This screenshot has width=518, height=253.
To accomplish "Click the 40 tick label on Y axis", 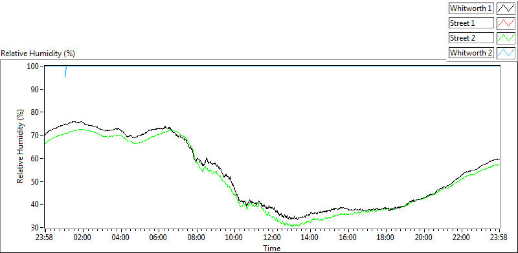I will click(x=36, y=205).
